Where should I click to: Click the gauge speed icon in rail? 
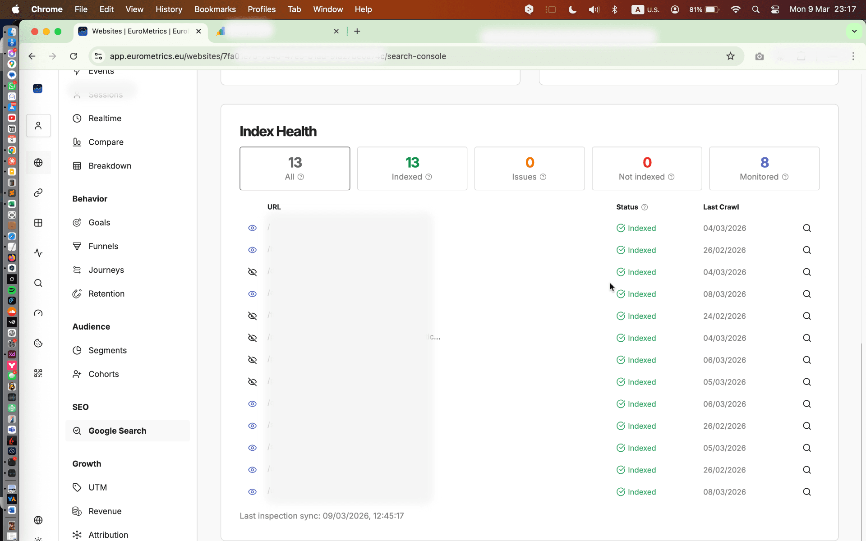(x=38, y=313)
